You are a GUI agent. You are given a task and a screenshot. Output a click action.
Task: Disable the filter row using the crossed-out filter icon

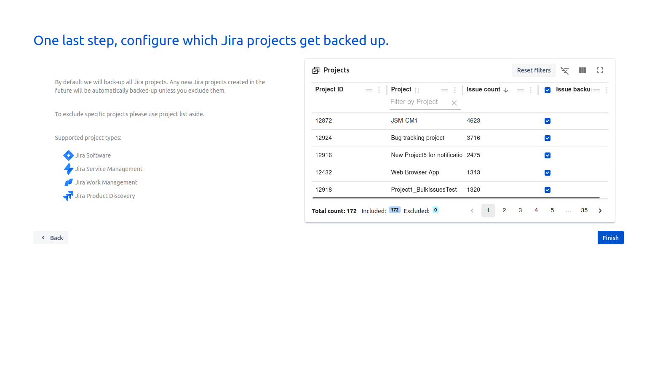click(x=565, y=70)
